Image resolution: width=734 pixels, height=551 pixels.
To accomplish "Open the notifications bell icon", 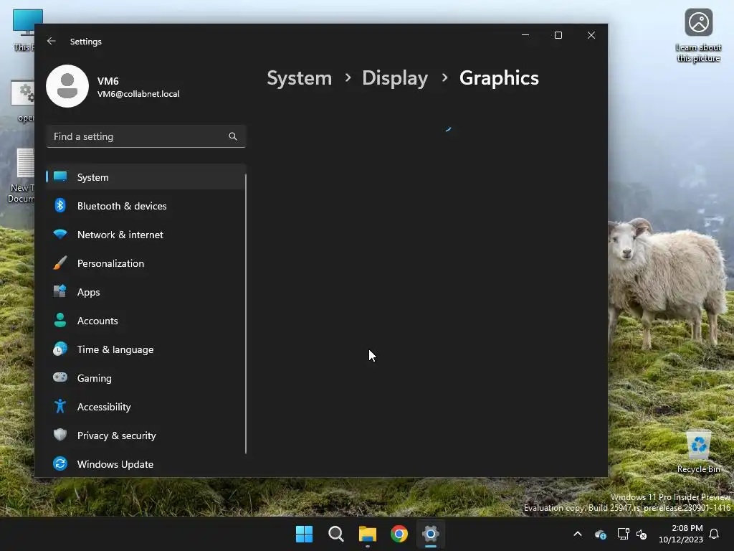I will click(715, 534).
